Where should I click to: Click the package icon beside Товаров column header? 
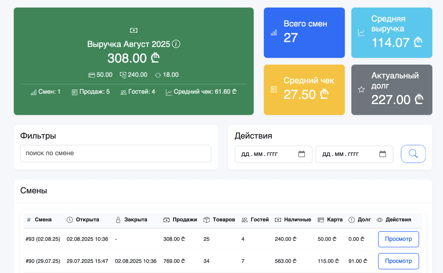(x=207, y=220)
